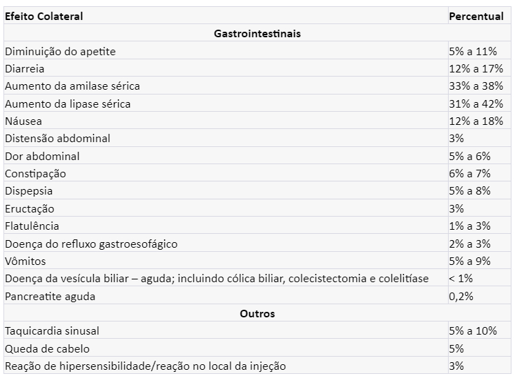Click the 'Queda de cabelo' row label

coord(47,348)
